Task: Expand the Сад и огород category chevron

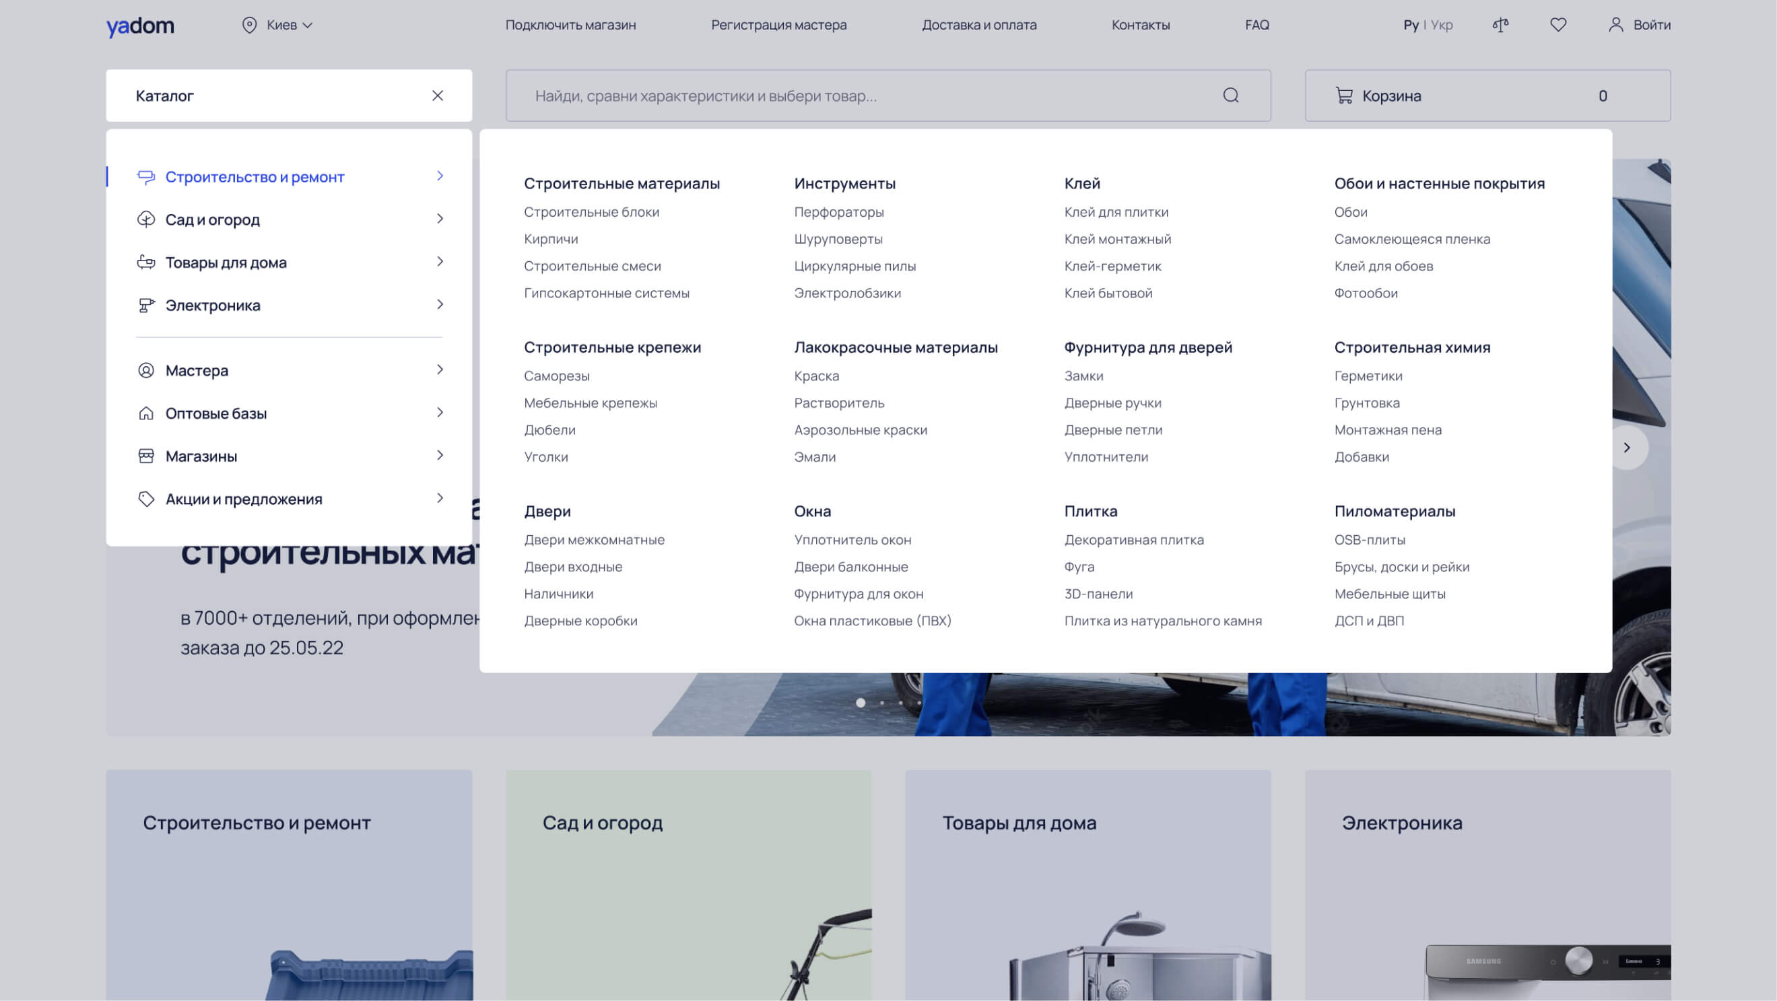Action: (x=440, y=219)
